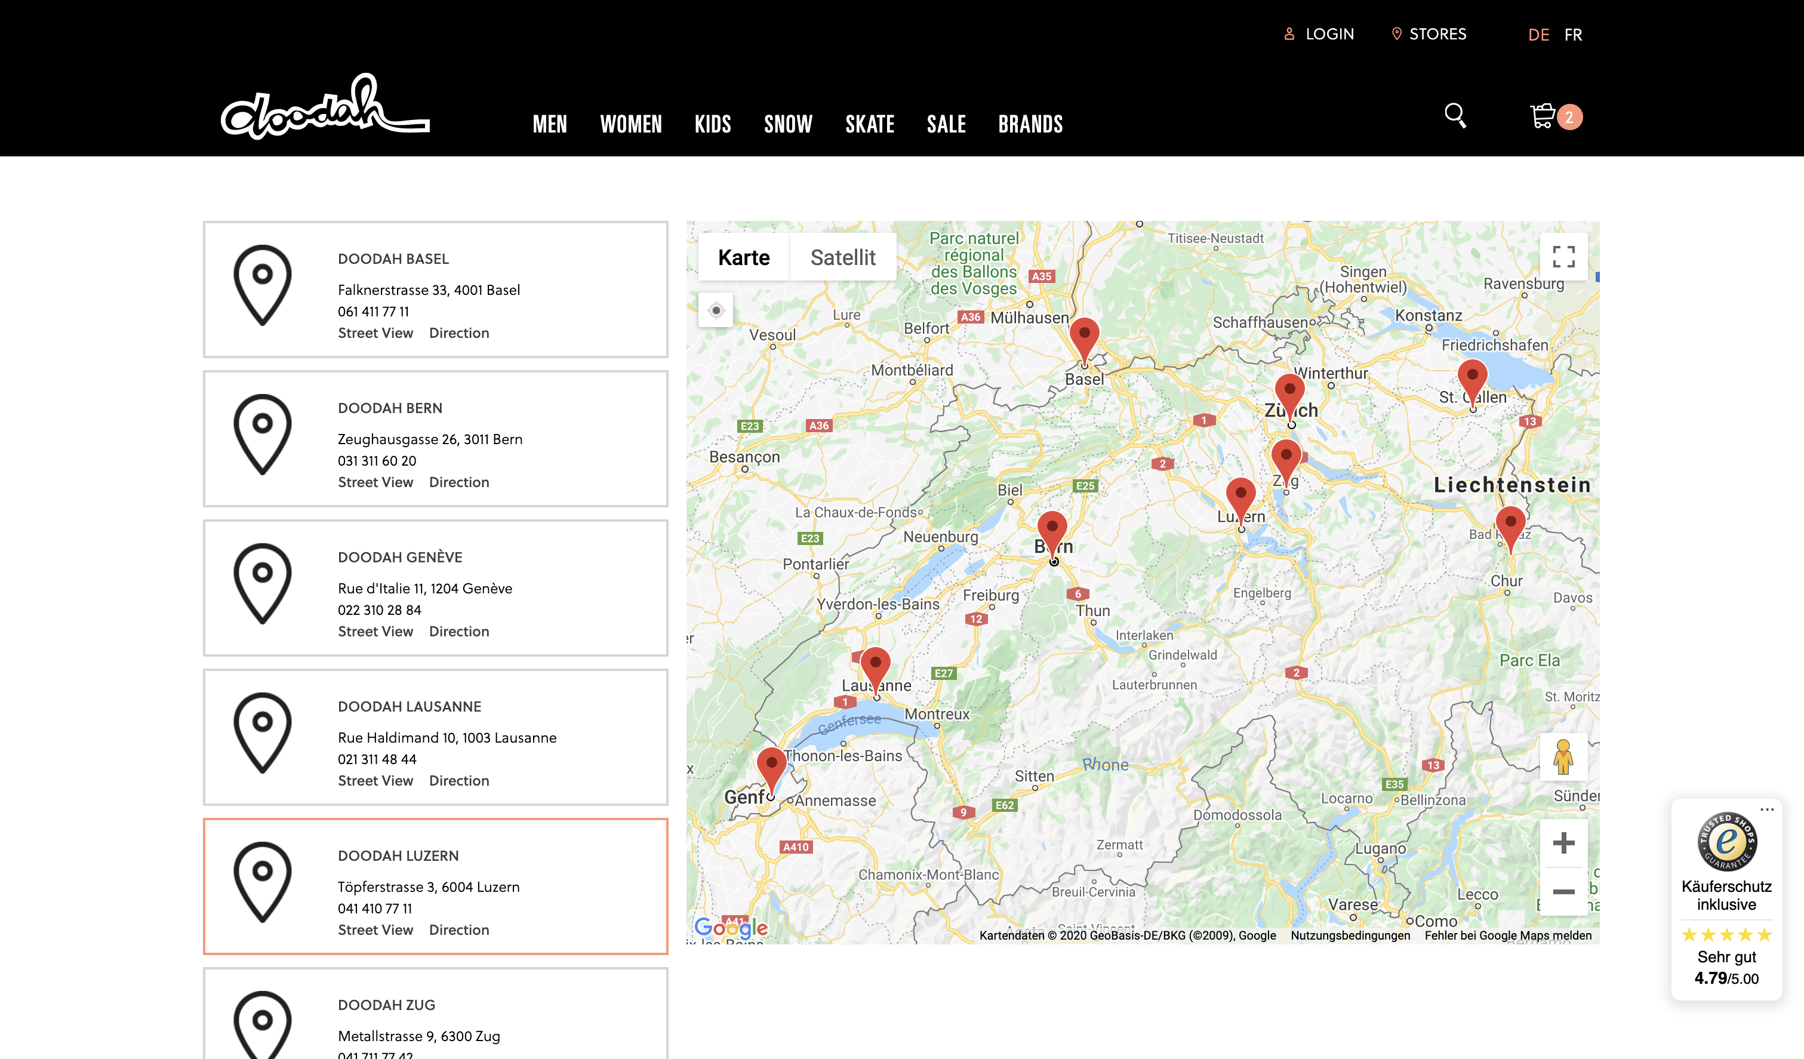Click the Login user icon
This screenshot has width=1804, height=1059.
pos(1289,33)
